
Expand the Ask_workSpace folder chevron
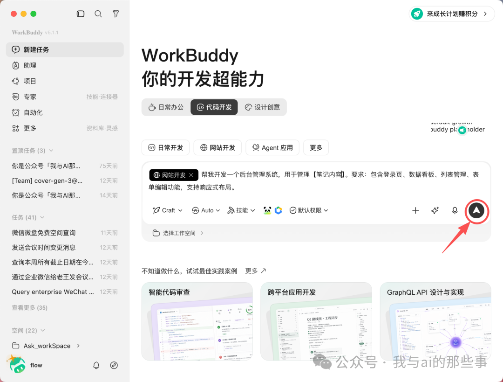[x=78, y=346]
